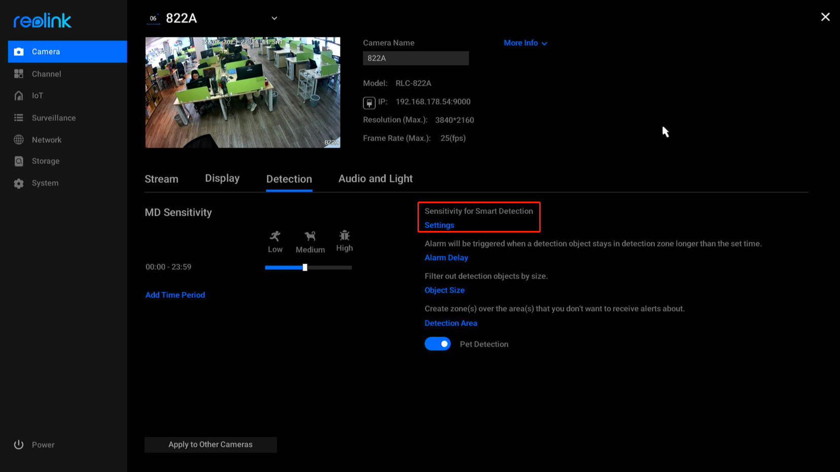This screenshot has height=472, width=840.
Task: Switch to the Stream tab
Action: coord(161,179)
